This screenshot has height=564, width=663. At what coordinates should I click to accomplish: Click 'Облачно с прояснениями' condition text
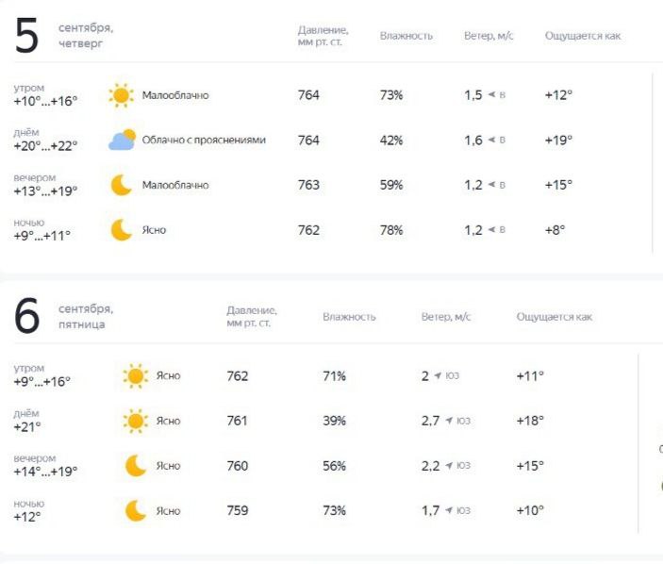tap(204, 140)
